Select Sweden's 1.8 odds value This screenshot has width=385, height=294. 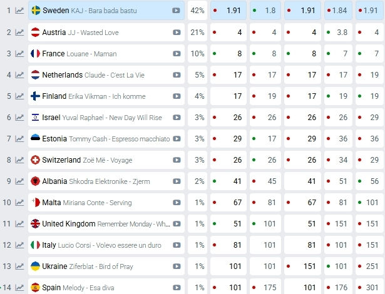(265, 10)
